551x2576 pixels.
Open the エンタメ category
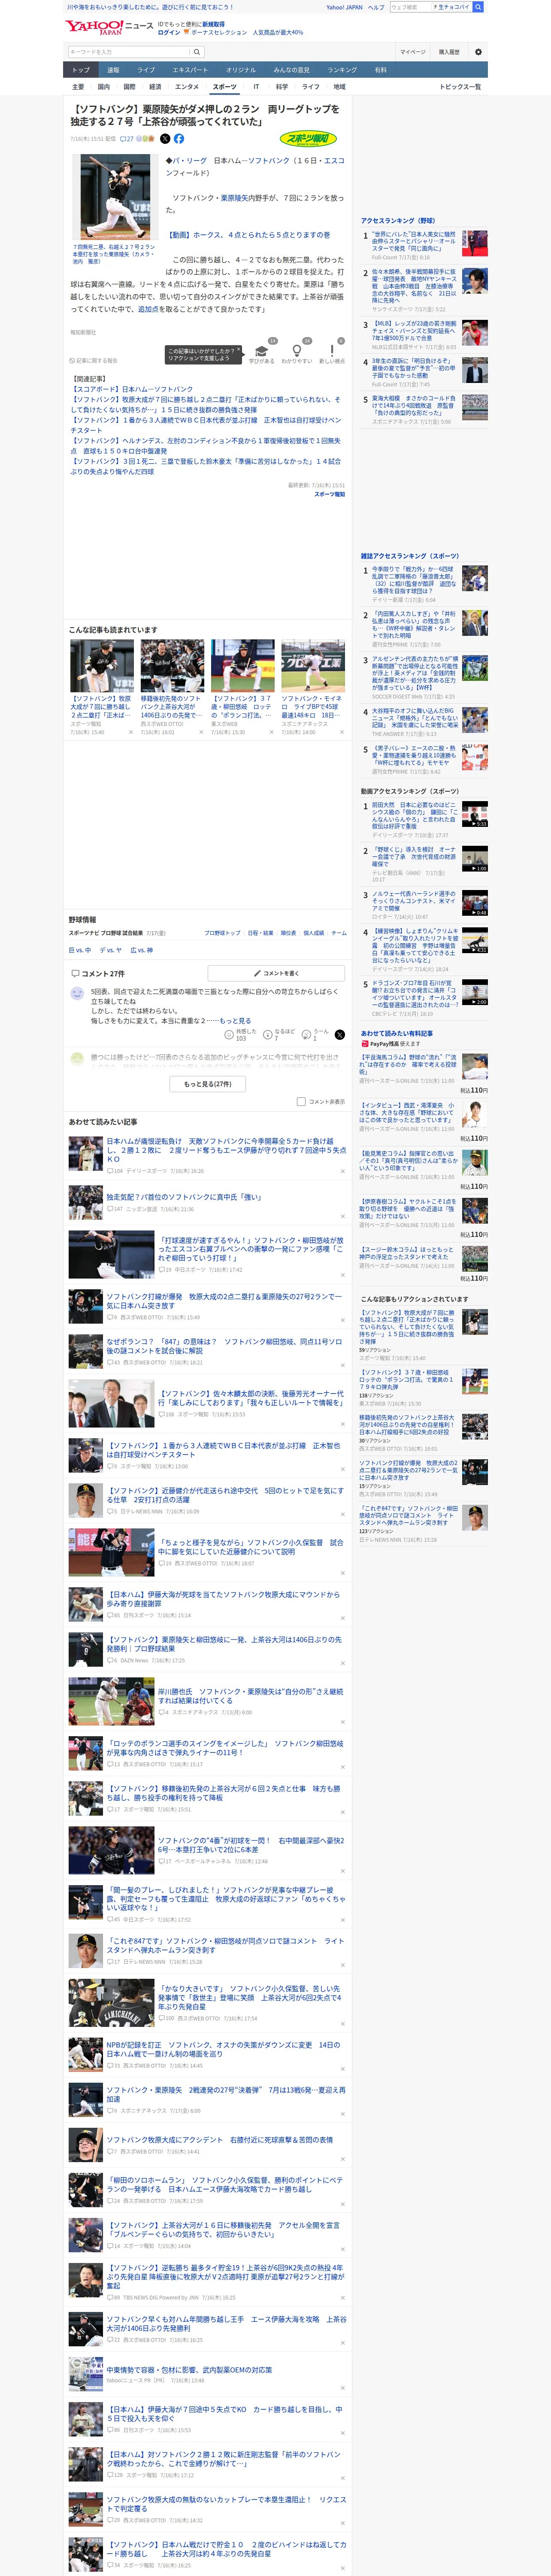[187, 87]
